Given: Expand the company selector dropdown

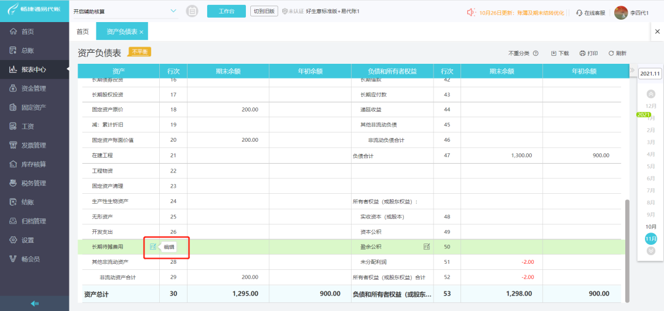Looking at the screenshot, I should 173,11.
